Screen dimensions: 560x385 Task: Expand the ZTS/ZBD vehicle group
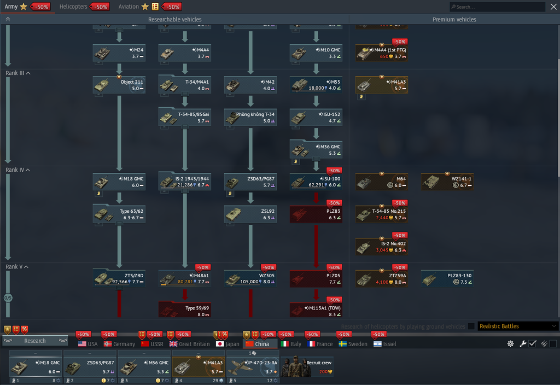point(119,278)
